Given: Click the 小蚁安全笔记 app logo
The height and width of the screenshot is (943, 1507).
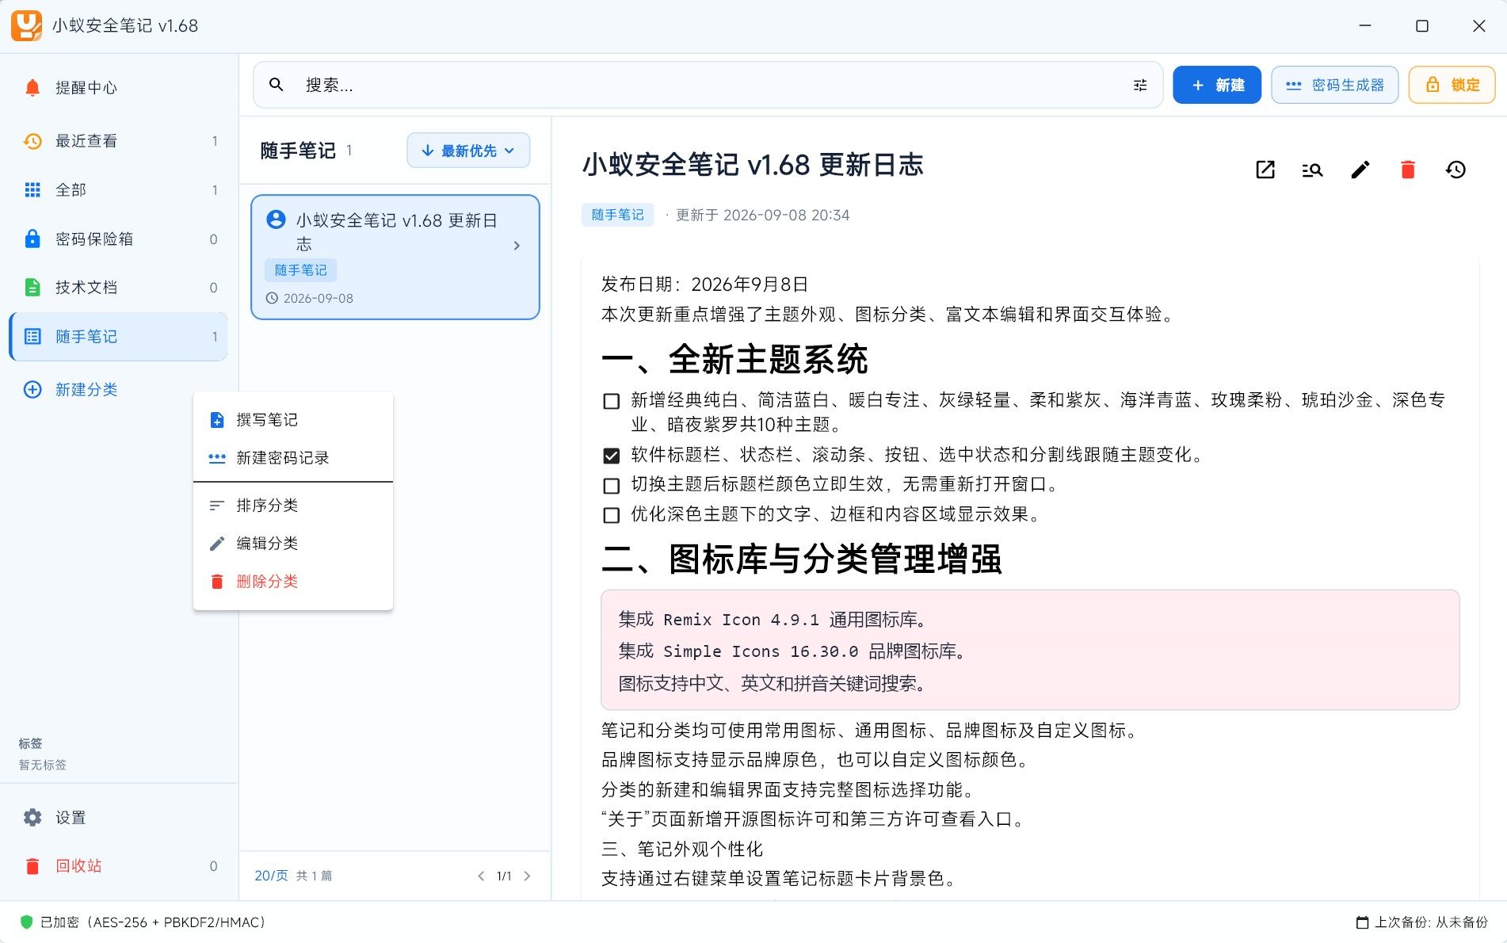Looking at the screenshot, I should point(26,25).
